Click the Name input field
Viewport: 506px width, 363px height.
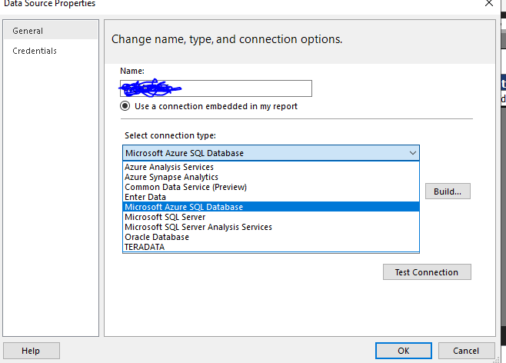coord(216,88)
